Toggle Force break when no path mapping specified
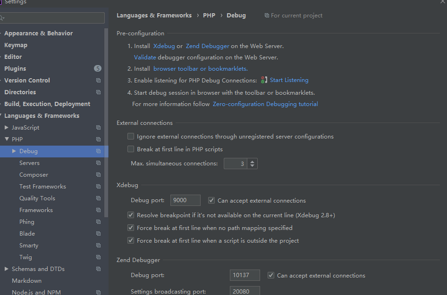 pos(131,228)
